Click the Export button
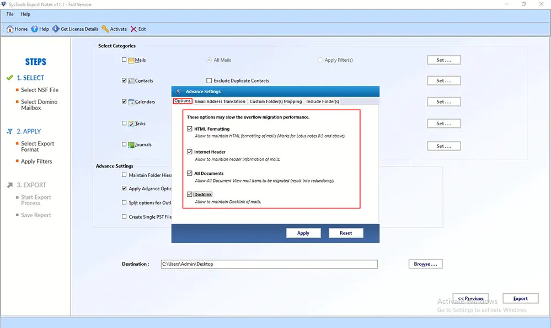This screenshot has height=328, width=551. [521, 298]
